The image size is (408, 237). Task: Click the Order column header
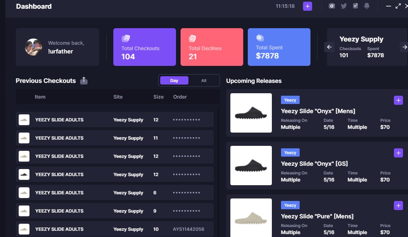180,97
